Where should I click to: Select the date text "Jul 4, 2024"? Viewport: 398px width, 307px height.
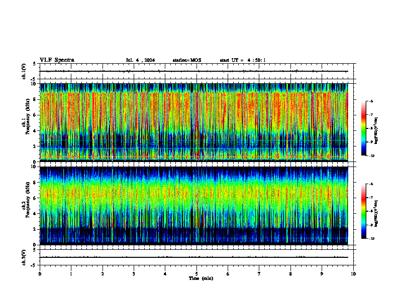tap(140, 60)
